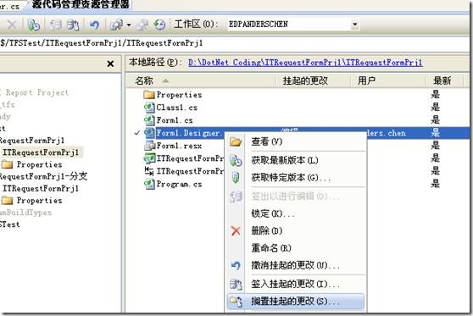This screenshot has width=473, height=316.
Task: Click the red X icon beside 删除(D)
Action: click(236, 231)
